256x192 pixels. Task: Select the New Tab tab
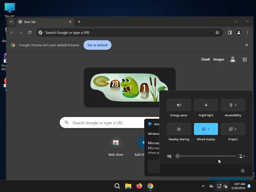(45, 22)
